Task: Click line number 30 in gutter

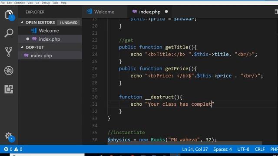Action: tap(95, 97)
